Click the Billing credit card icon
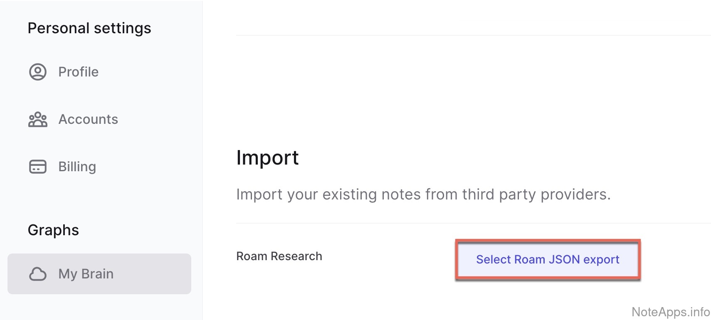The height and width of the screenshot is (320, 711). coord(38,167)
